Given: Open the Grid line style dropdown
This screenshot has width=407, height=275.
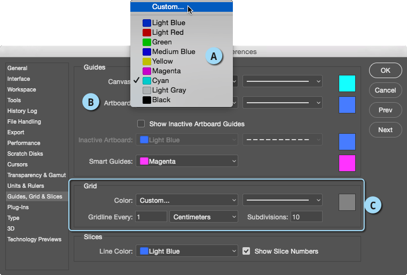Looking at the screenshot, I should [283, 200].
